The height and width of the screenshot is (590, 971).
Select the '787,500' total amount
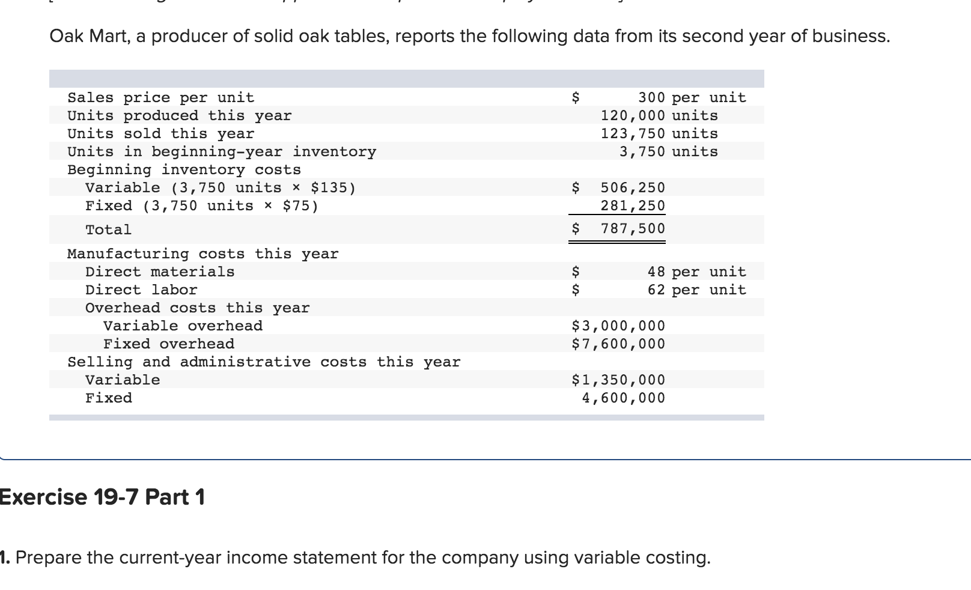(x=633, y=228)
